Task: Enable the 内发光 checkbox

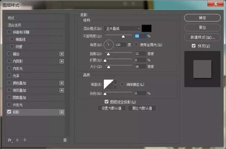Action: point(9,68)
